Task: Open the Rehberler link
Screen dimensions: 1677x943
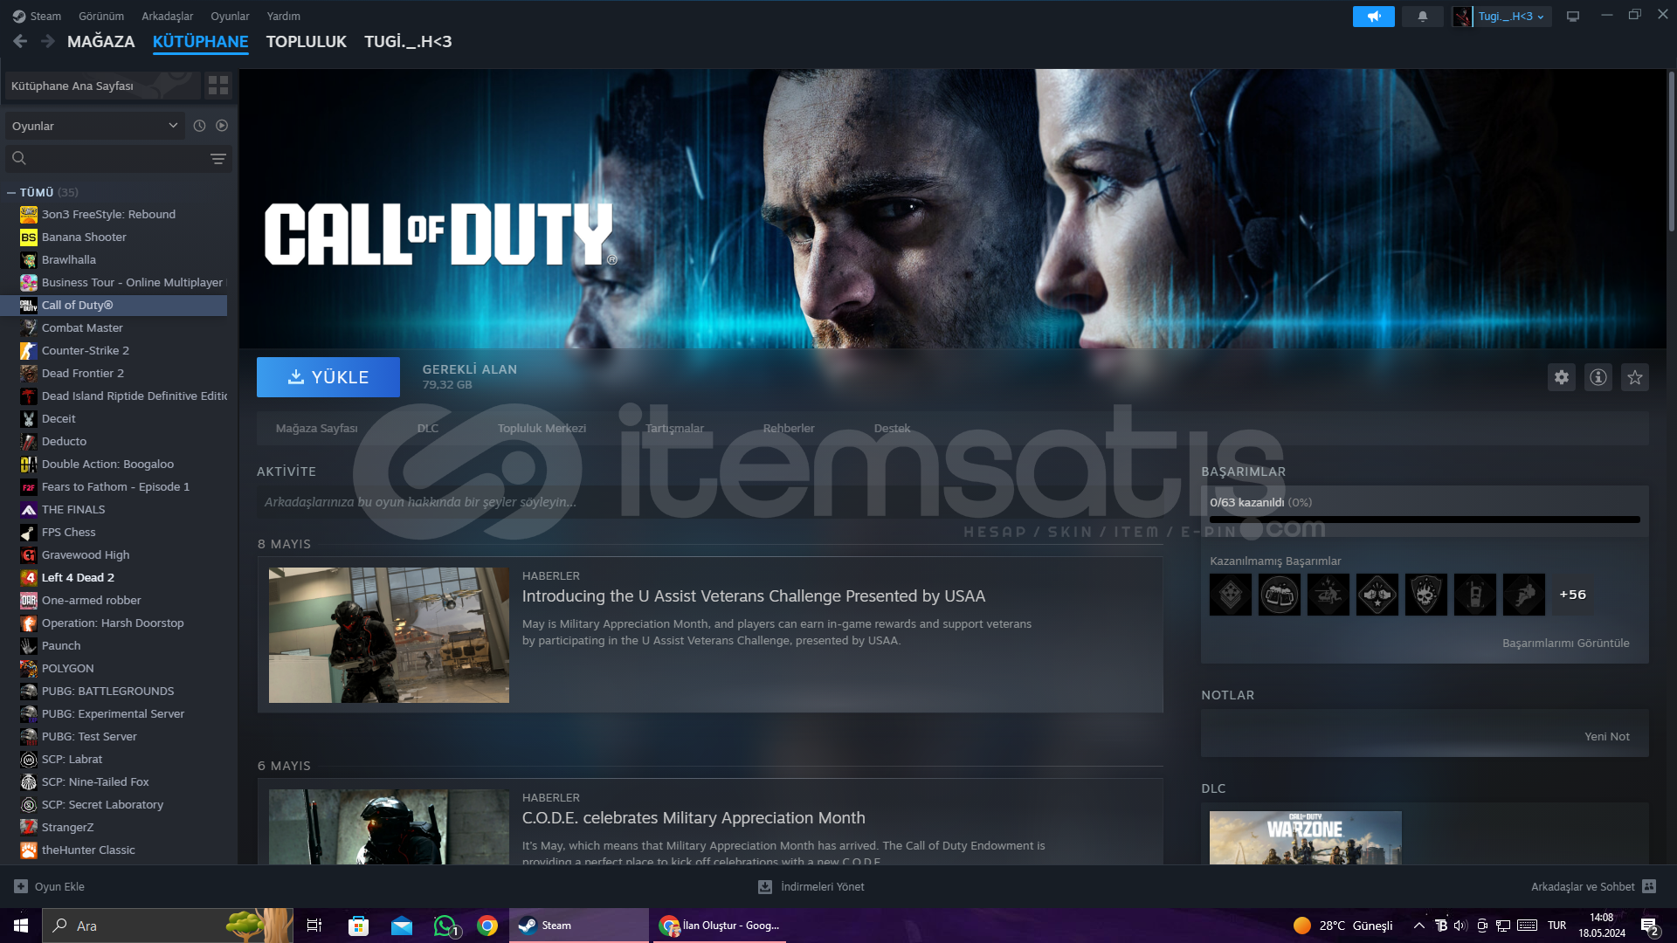Action: click(x=789, y=428)
